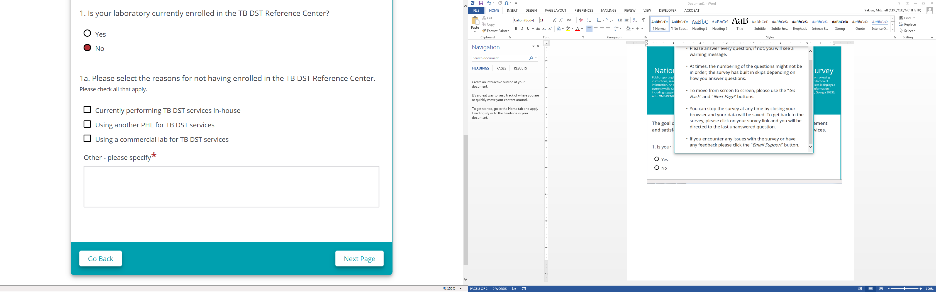The width and height of the screenshot is (936, 292).
Task: Open the line spacing dropdown
Action: (618, 29)
